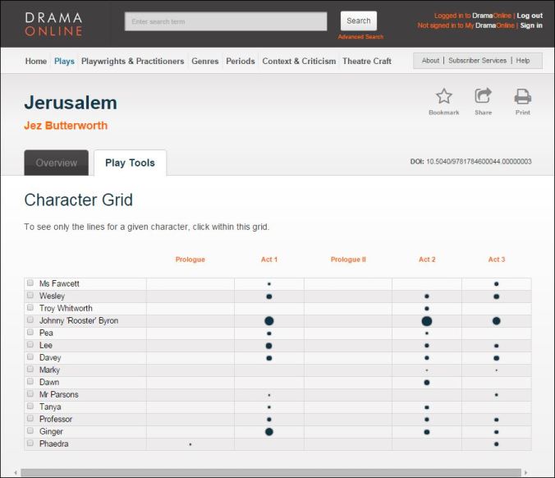Click the Sign in link
This screenshot has width=555, height=478.
tap(531, 25)
